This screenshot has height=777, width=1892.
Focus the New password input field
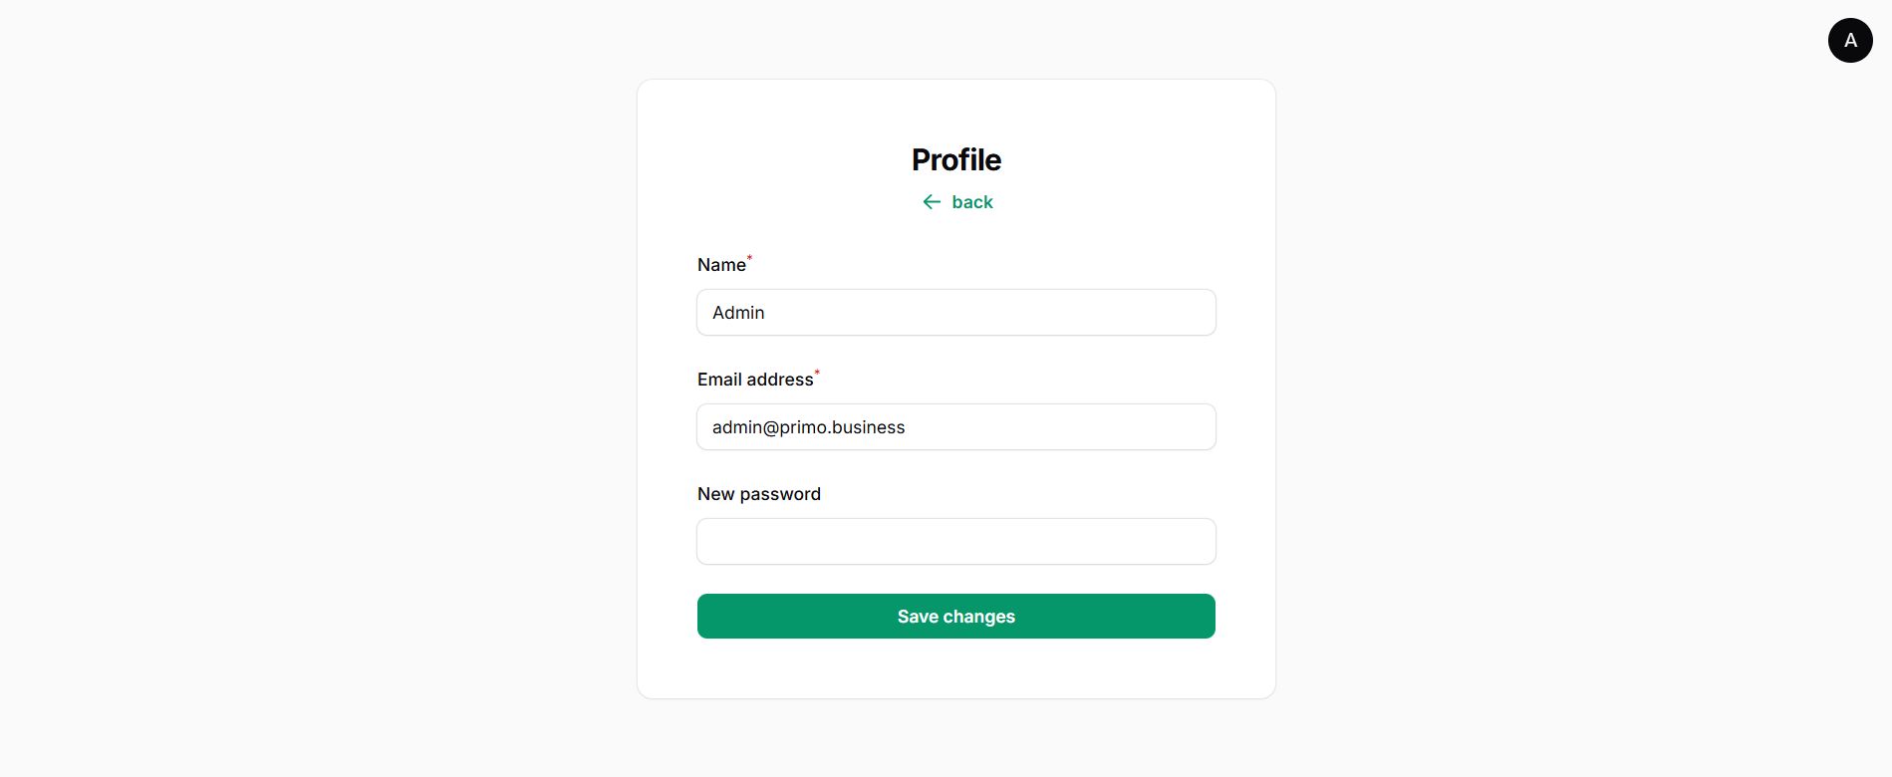coord(956,542)
